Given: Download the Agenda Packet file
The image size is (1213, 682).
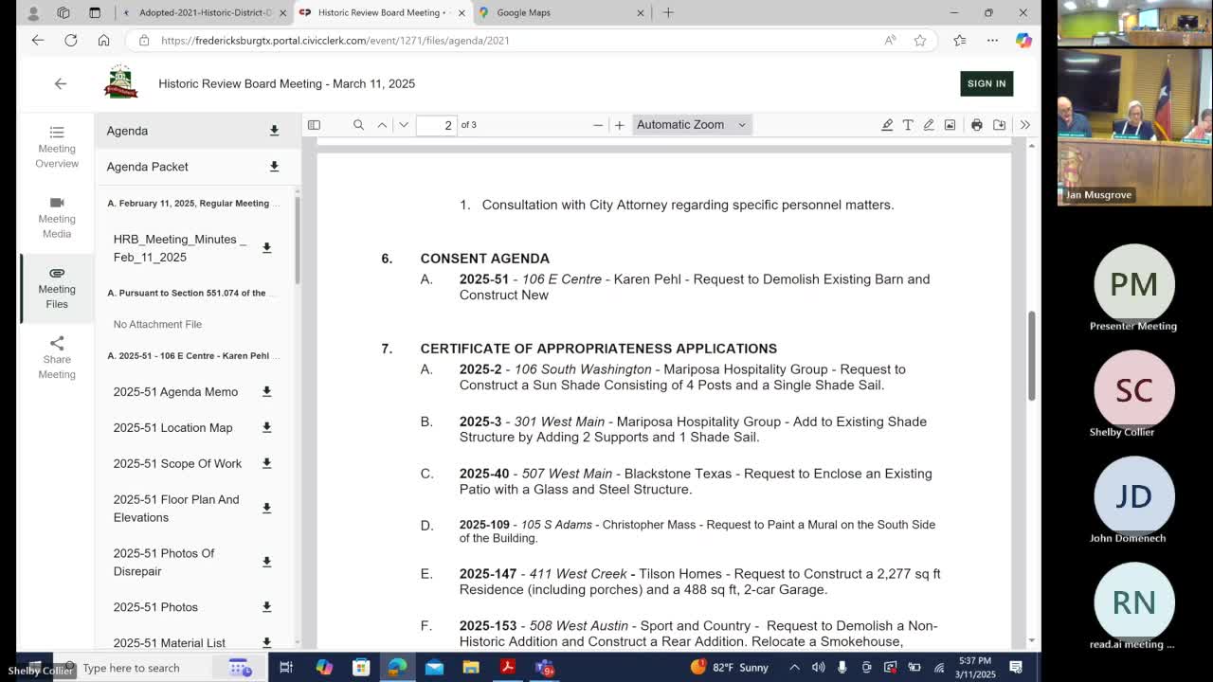Looking at the screenshot, I should point(274,167).
